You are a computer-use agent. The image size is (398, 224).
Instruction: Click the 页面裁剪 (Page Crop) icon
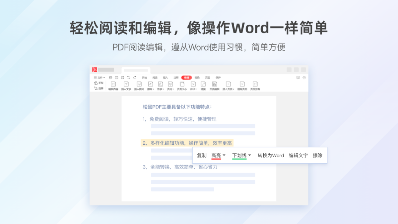coord(255,84)
